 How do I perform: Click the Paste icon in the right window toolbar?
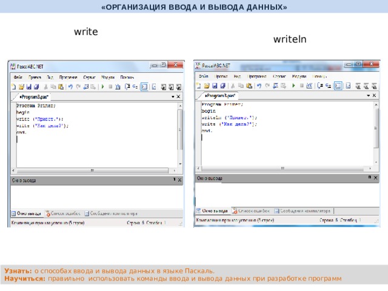click(249, 85)
